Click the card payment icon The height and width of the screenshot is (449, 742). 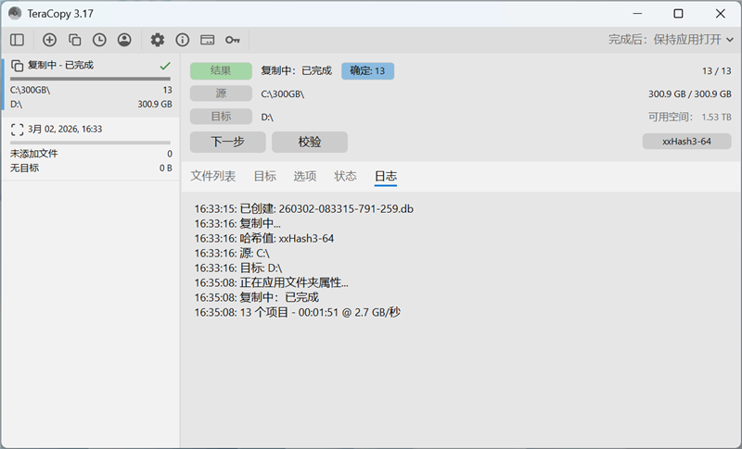pos(207,40)
